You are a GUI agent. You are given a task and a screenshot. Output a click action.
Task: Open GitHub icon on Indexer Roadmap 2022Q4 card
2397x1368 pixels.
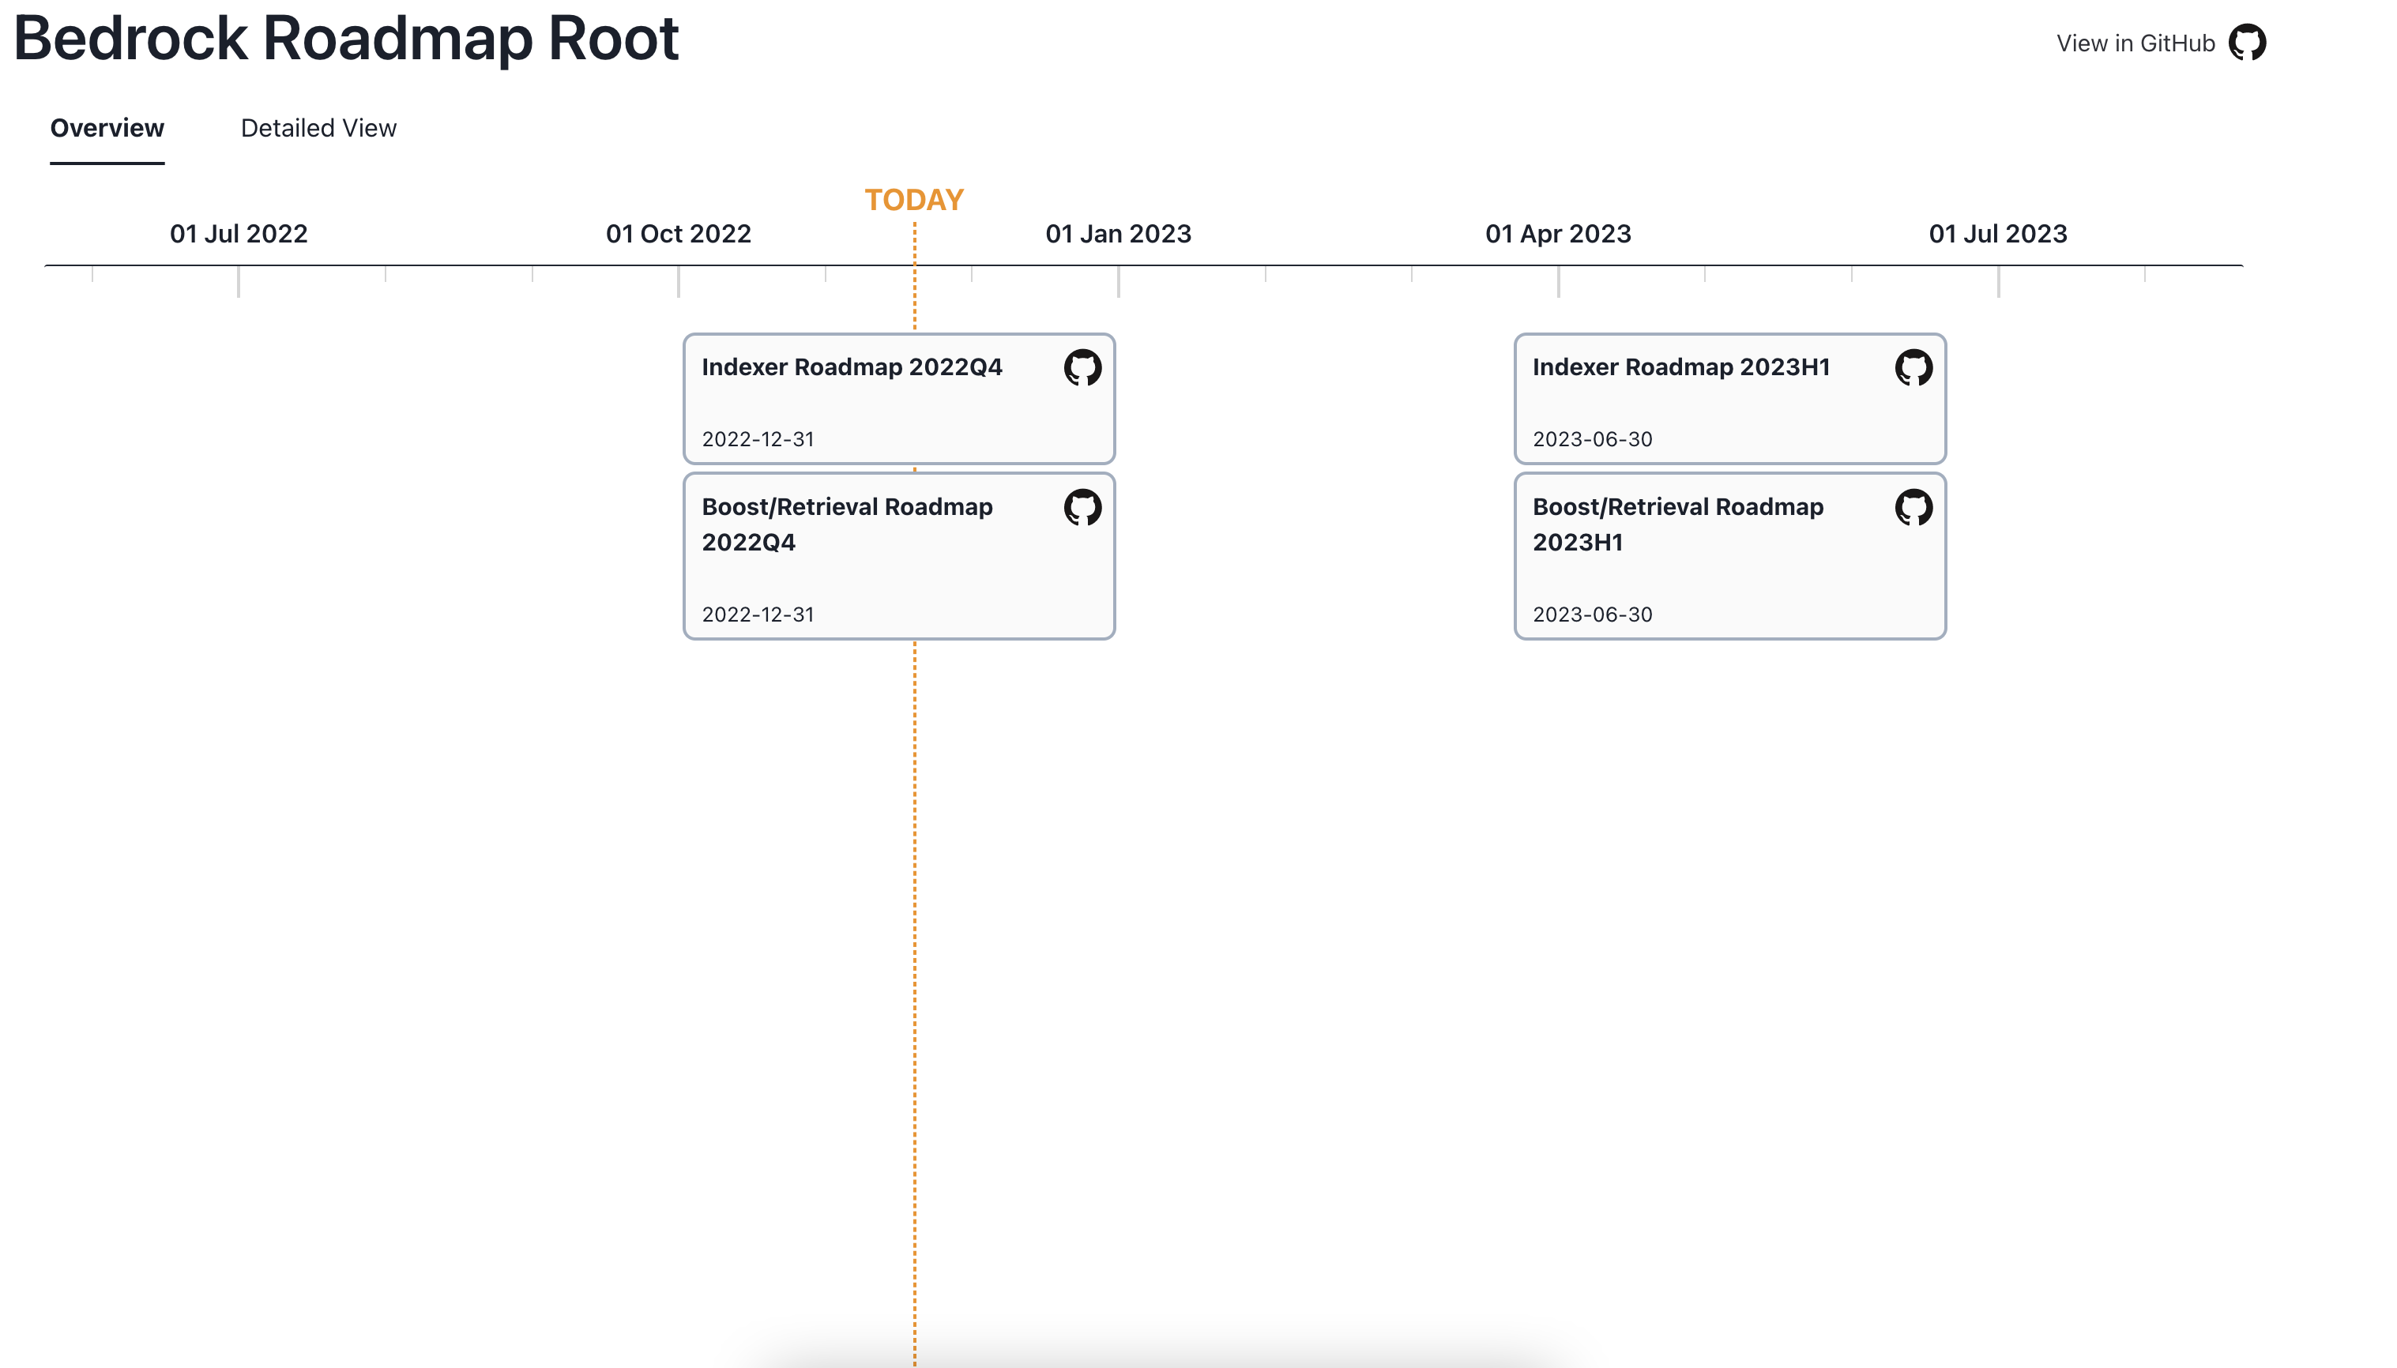pos(1082,367)
